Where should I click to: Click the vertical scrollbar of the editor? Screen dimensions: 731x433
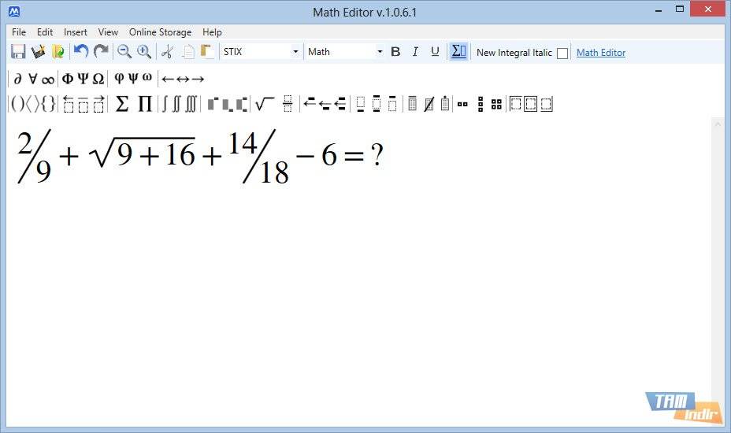(717, 268)
